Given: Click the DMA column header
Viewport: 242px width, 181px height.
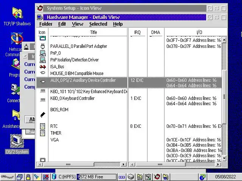Looking at the screenshot, I should click(155, 32).
